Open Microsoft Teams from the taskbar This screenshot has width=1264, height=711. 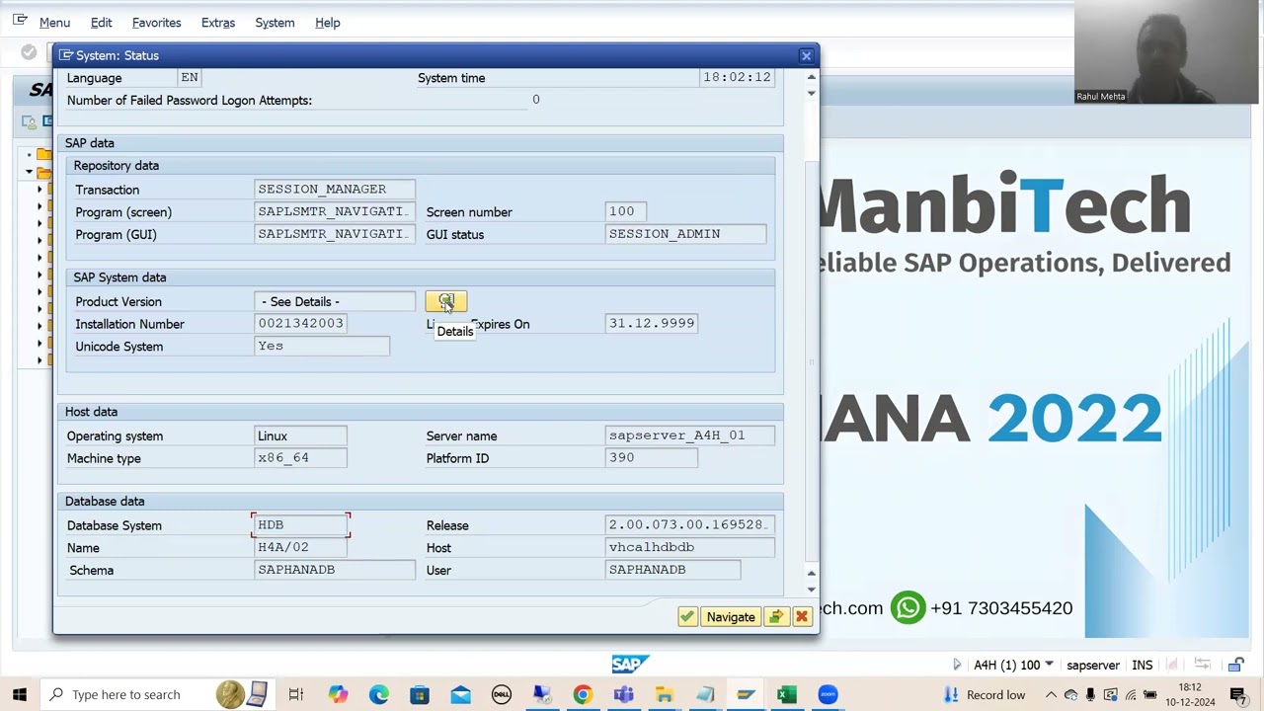click(623, 694)
